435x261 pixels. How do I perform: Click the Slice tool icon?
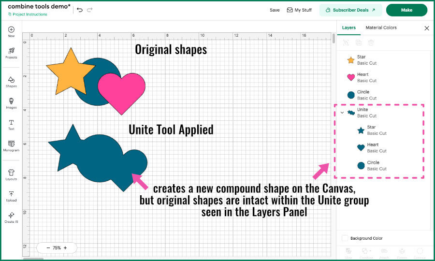348,253
